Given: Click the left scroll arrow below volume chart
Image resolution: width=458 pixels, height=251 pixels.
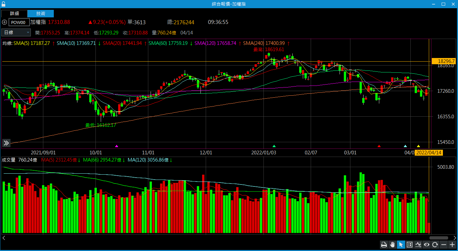Looking at the screenshot, I should 4,238.
